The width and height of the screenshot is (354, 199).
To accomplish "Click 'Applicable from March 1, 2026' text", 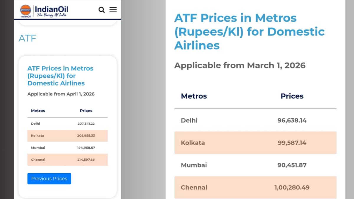I will click(x=240, y=65).
